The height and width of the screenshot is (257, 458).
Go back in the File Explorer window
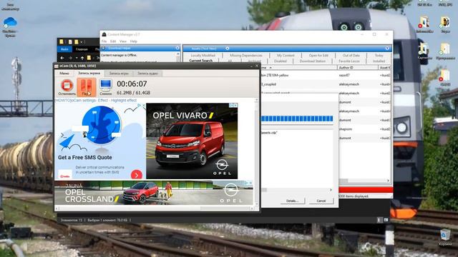click(62, 58)
